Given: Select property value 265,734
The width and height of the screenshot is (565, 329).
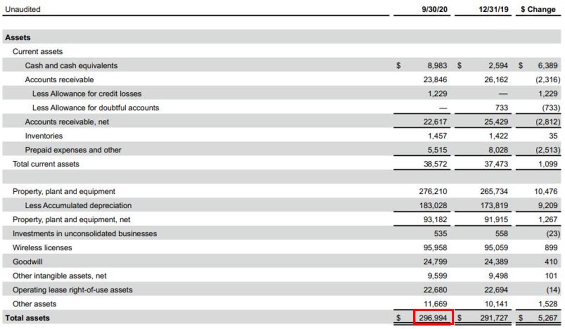Looking at the screenshot, I should [x=494, y=191].
